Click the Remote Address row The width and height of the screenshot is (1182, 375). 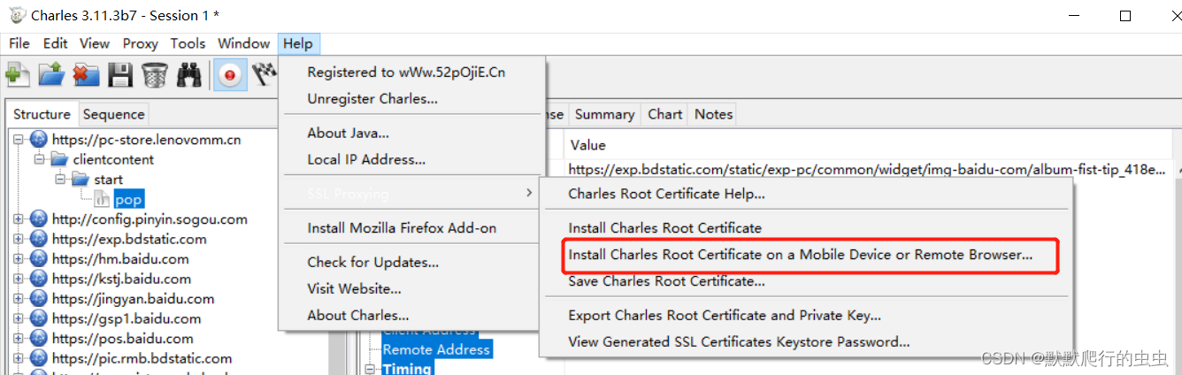coord(436,349)
